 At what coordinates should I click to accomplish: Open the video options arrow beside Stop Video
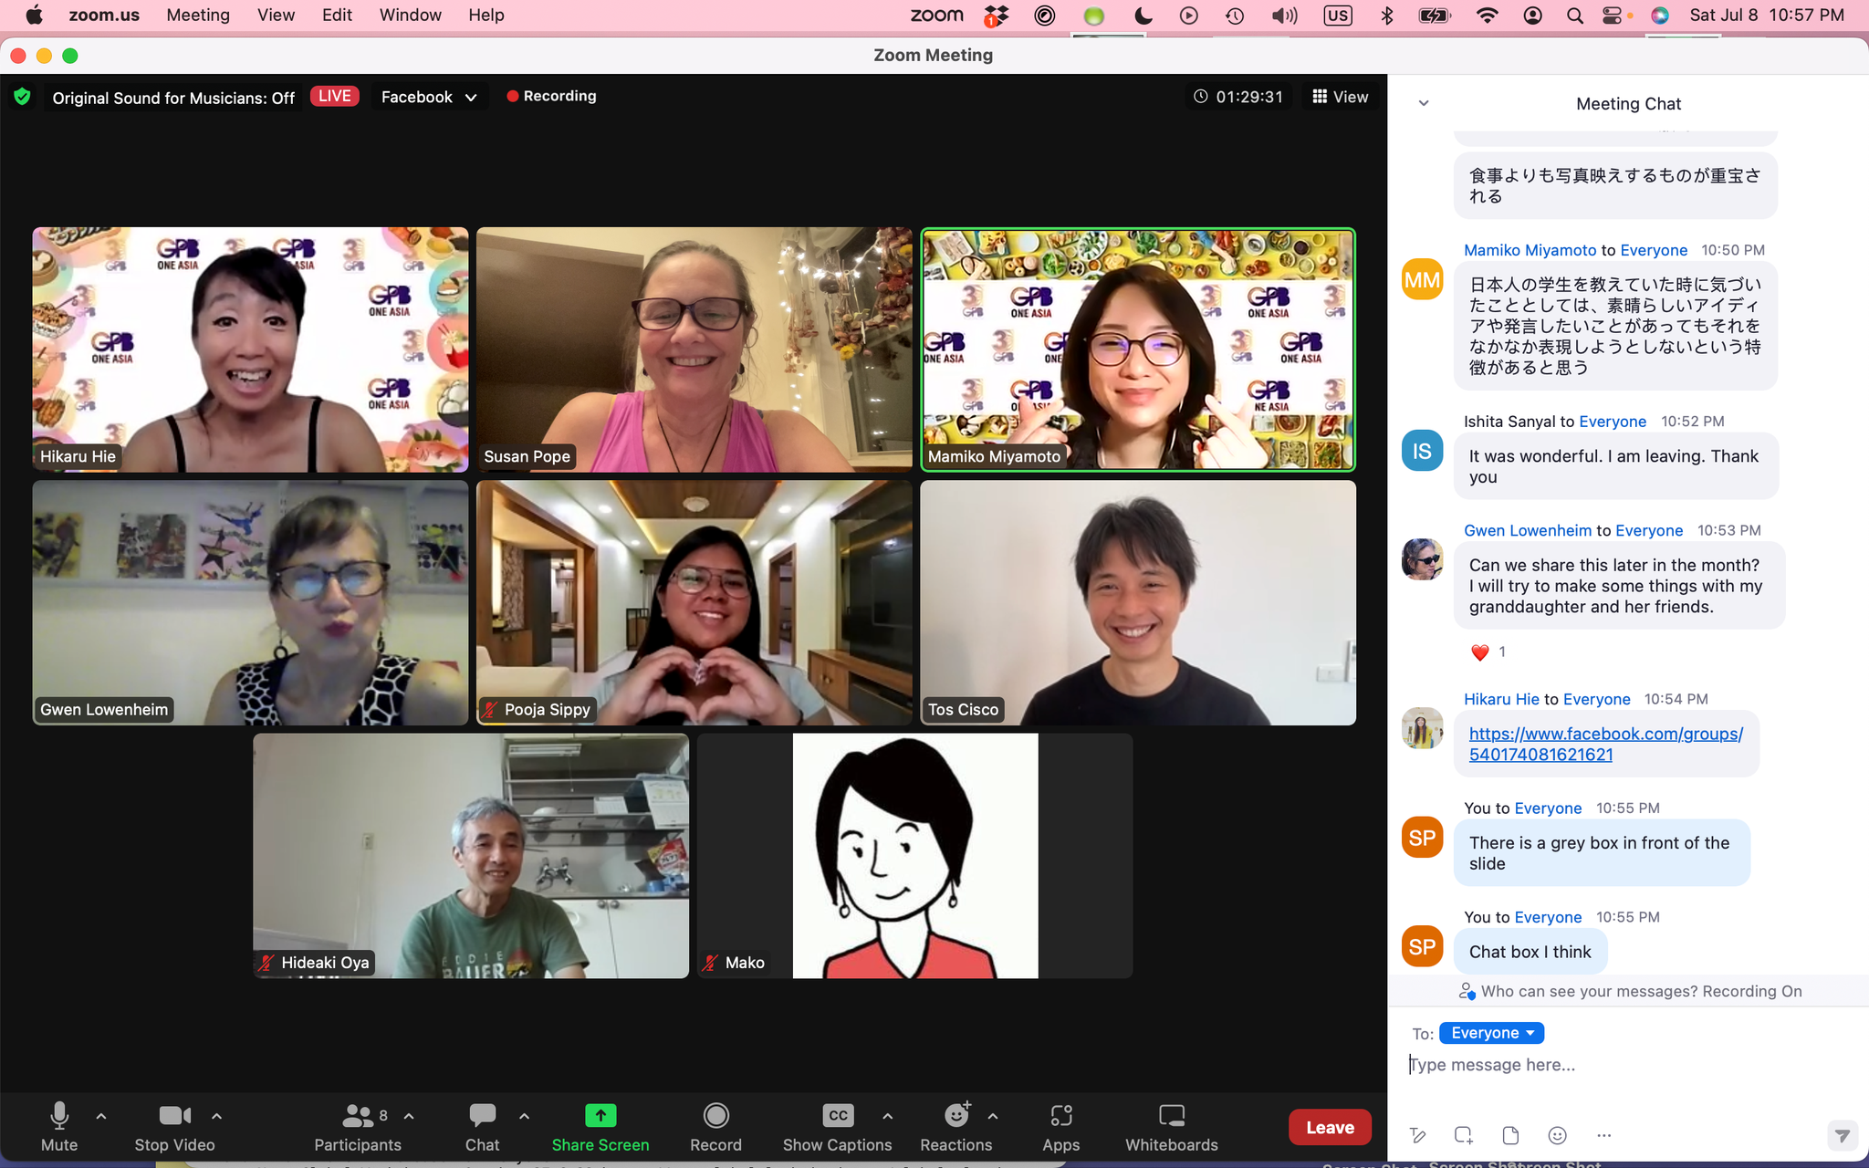click(x=216, y=1116)
